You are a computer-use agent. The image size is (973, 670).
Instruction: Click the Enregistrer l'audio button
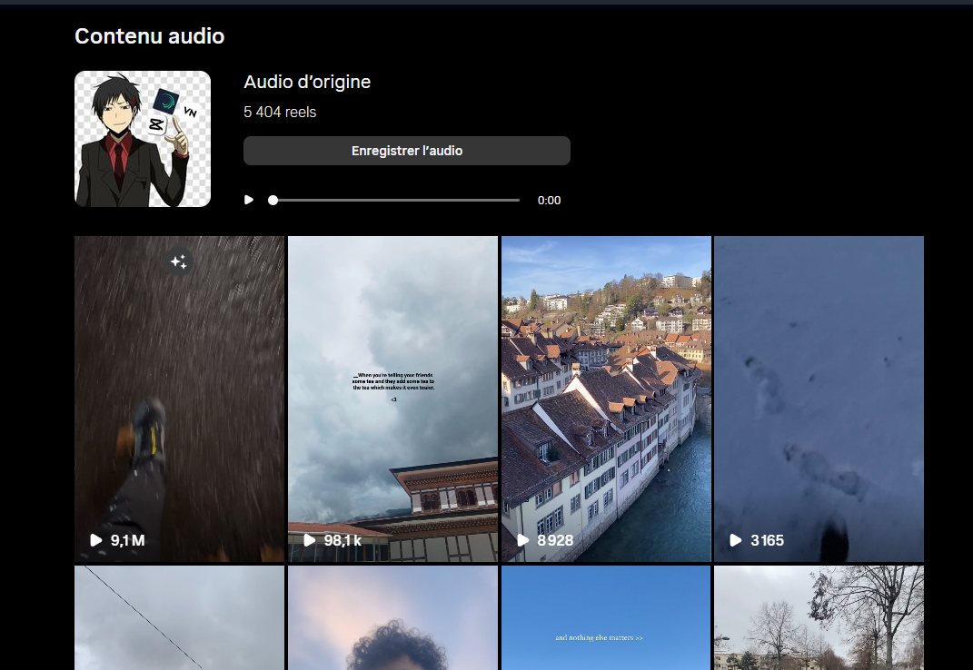[406, 151]
